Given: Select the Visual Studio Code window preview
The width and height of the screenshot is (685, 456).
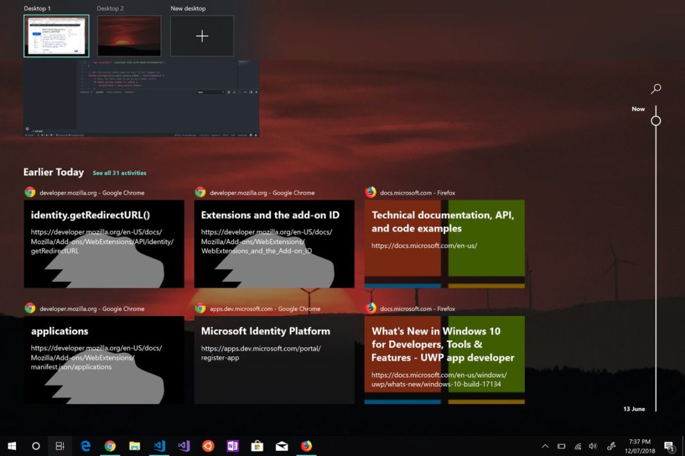Looking at the screenshot, I should point(141,98).
